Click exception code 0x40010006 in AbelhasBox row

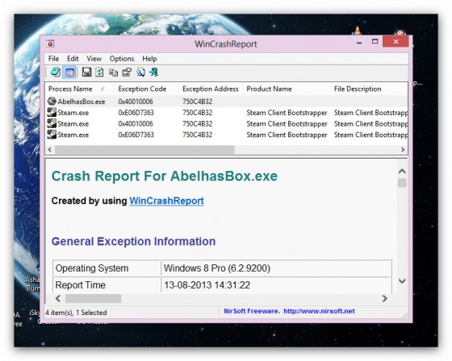pyautogui.click(x=136, y=102)
